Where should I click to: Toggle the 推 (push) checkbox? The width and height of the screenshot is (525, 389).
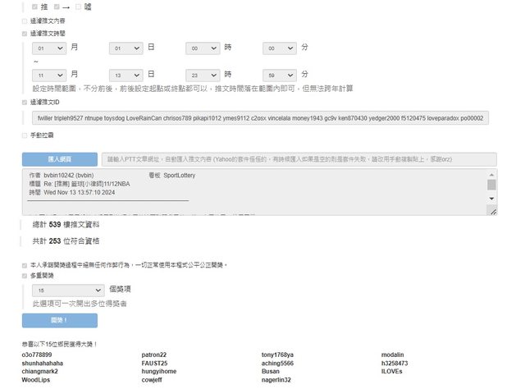(x=34, y=7)
